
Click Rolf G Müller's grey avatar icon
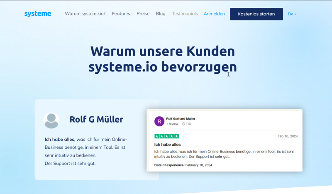click(51, 120)
